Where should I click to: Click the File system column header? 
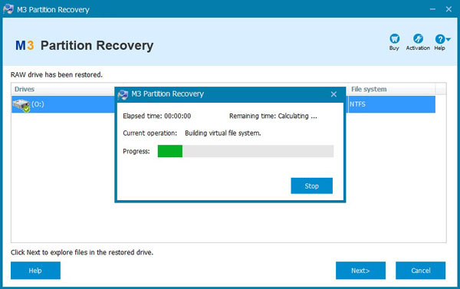tap(392, 89)
